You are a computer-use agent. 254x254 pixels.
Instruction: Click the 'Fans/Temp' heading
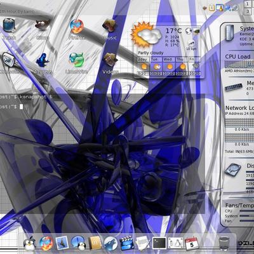239,205
